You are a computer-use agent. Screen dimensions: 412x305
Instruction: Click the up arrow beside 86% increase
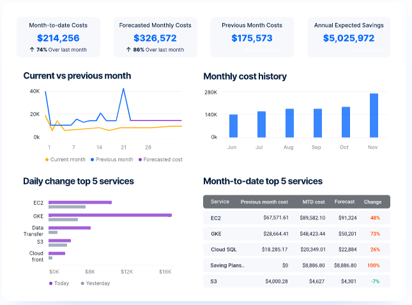point(127,50)
